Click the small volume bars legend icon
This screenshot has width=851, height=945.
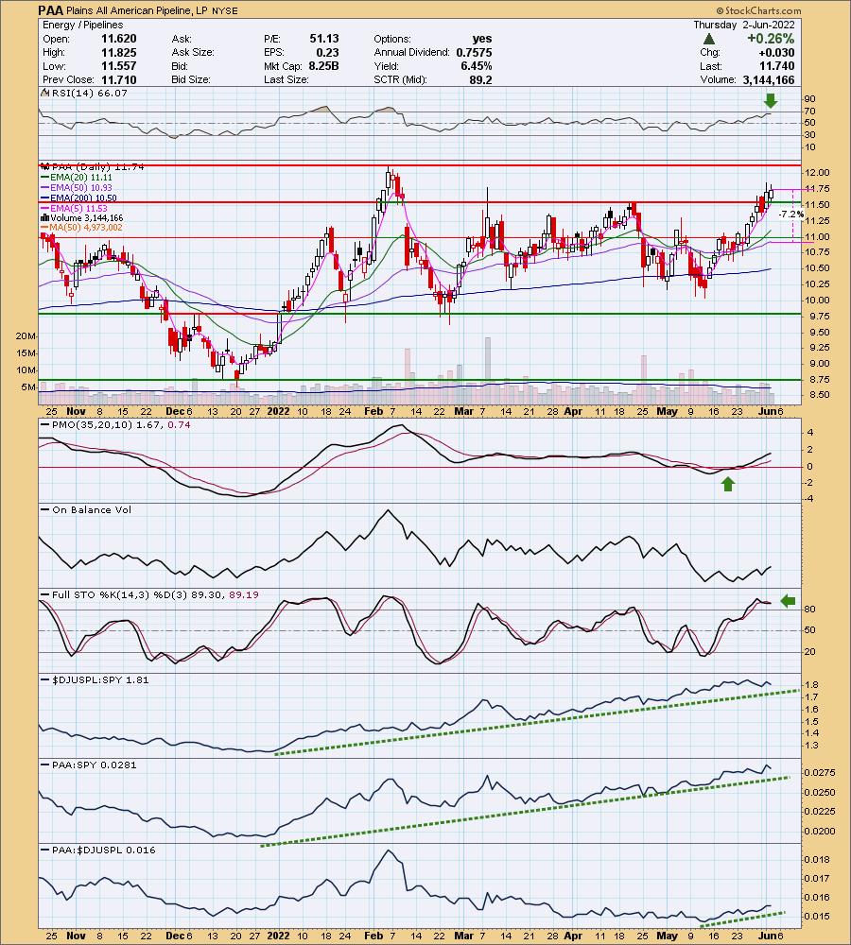coord(44,218)
